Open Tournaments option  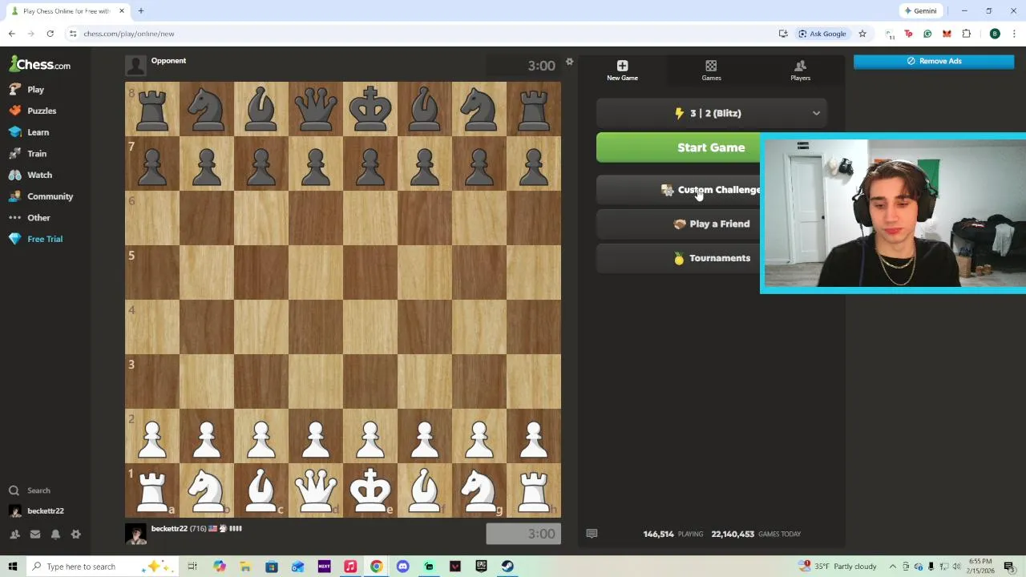711,258
